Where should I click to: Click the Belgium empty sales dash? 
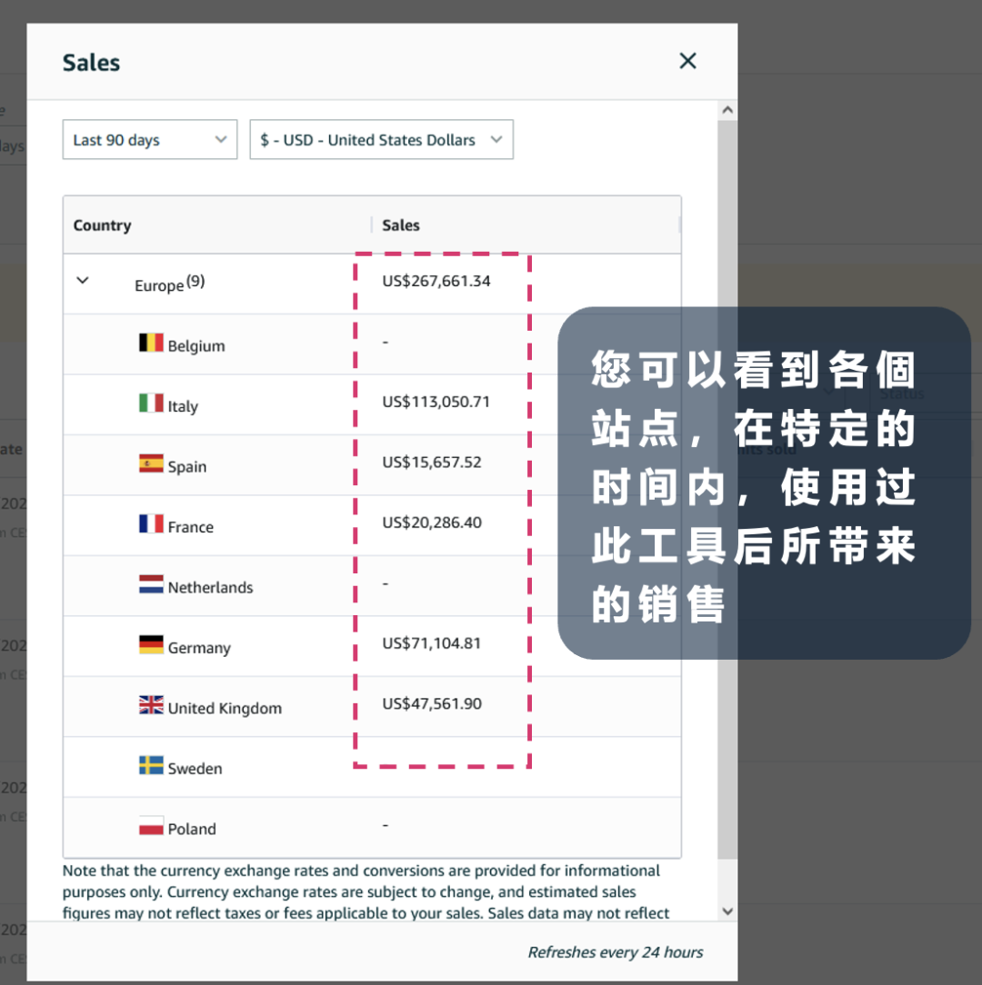(x=386, y=341)
